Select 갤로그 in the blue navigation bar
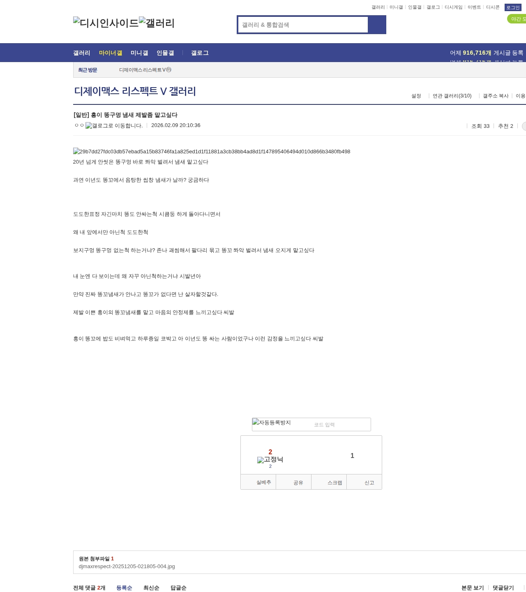The width and height of the screenshot is (526, 592). pyautogui.click(x=200, y=53)
